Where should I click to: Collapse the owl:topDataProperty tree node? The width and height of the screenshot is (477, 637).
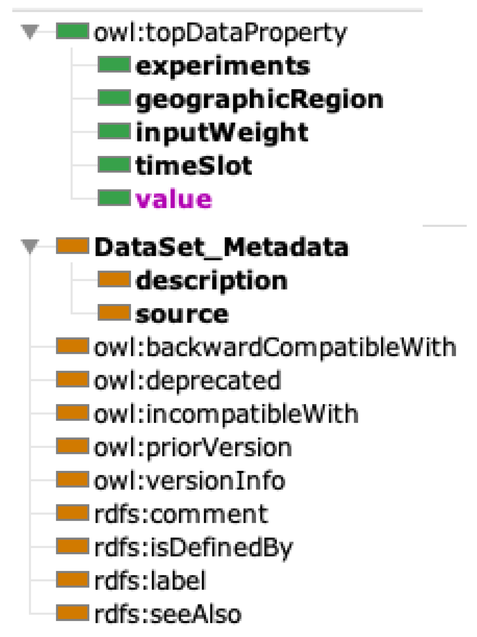[x=30, y=31]
